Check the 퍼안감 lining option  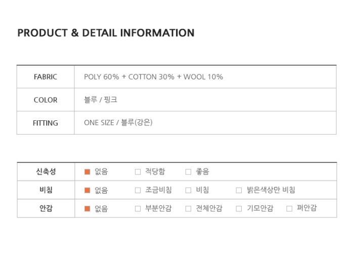tap(289, 208)
